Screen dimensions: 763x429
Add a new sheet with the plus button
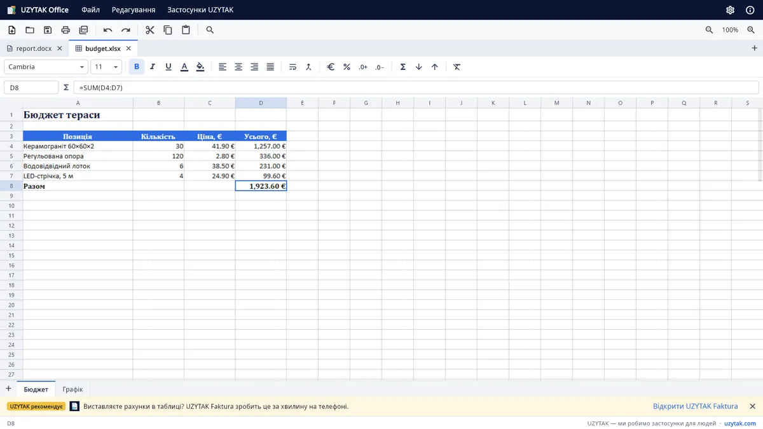[x=8, y=389]
